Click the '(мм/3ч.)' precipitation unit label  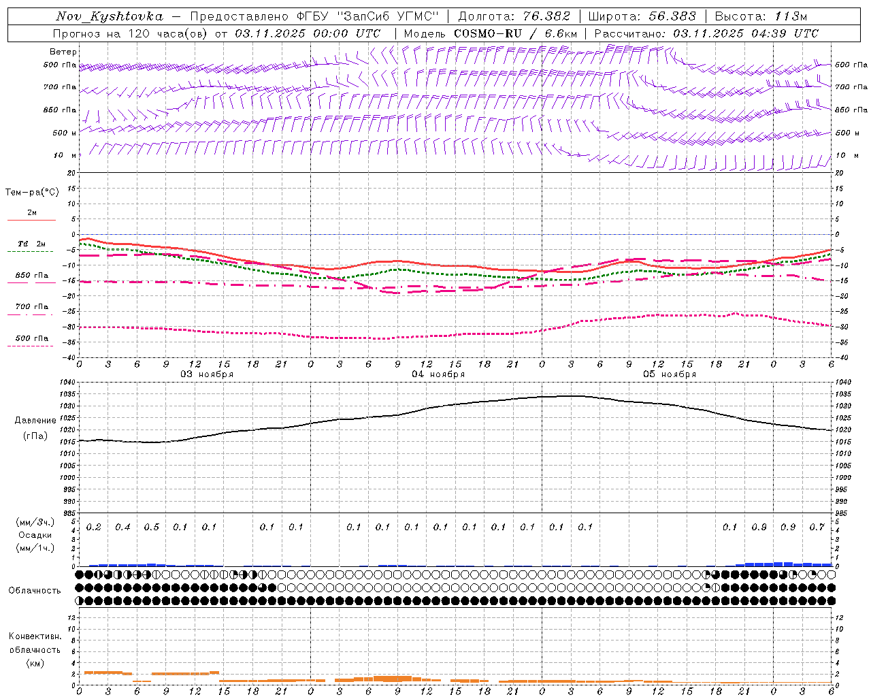coord(35,522)
